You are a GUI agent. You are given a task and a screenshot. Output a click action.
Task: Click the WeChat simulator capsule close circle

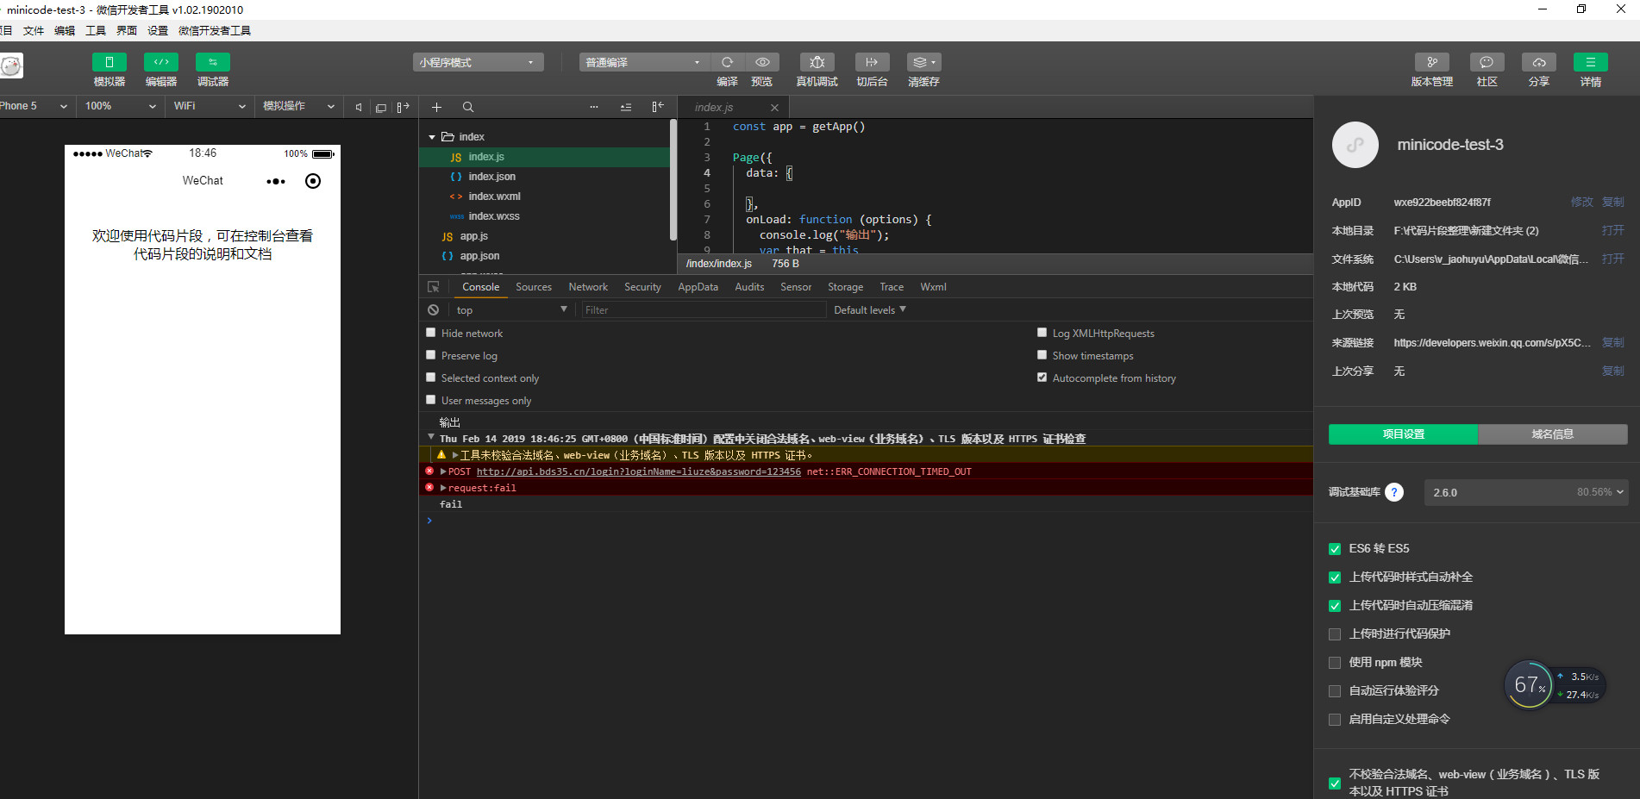tap(313, 181)
